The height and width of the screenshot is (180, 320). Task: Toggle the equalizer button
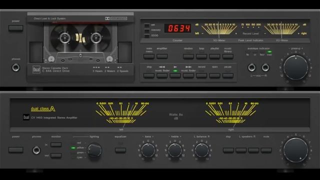(x=120, y=150)
